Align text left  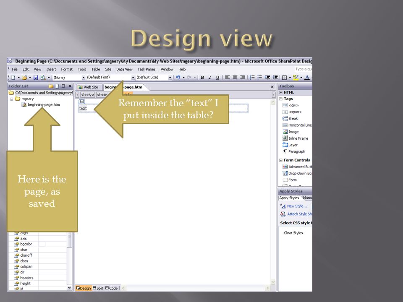point(227,77)
